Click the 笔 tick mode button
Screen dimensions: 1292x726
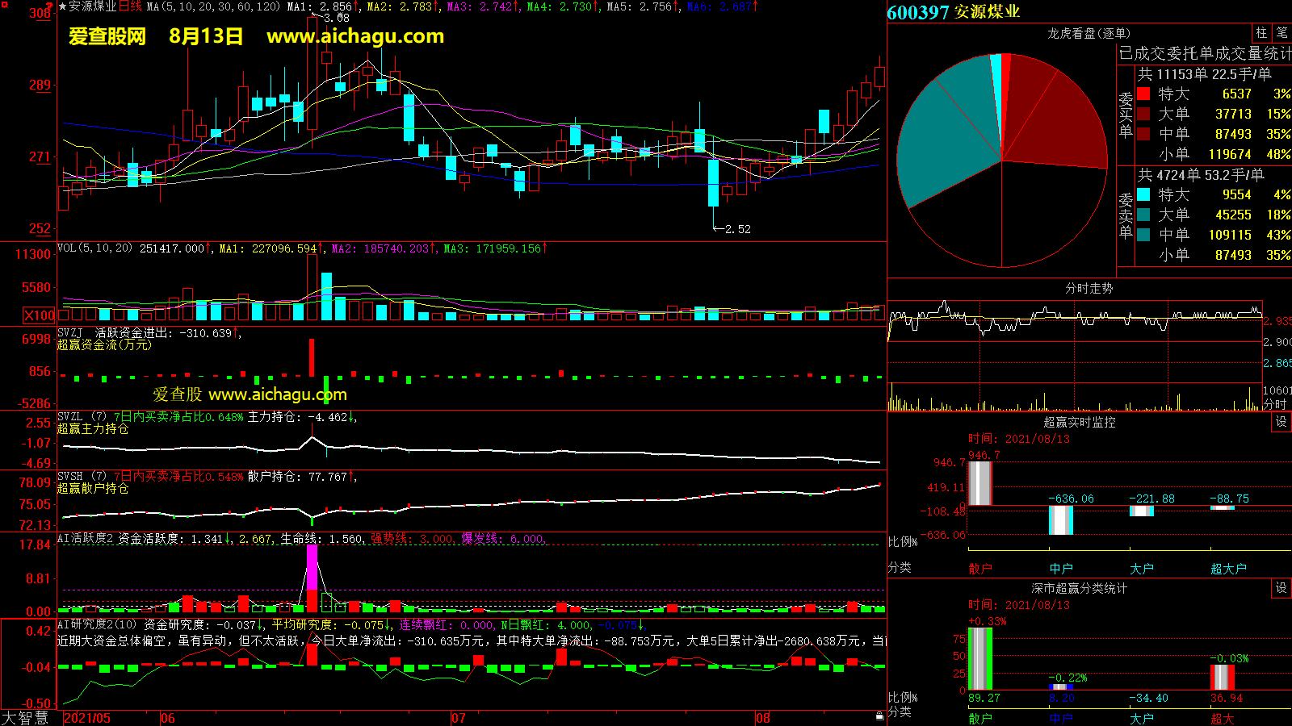(x=1282, y=33)
